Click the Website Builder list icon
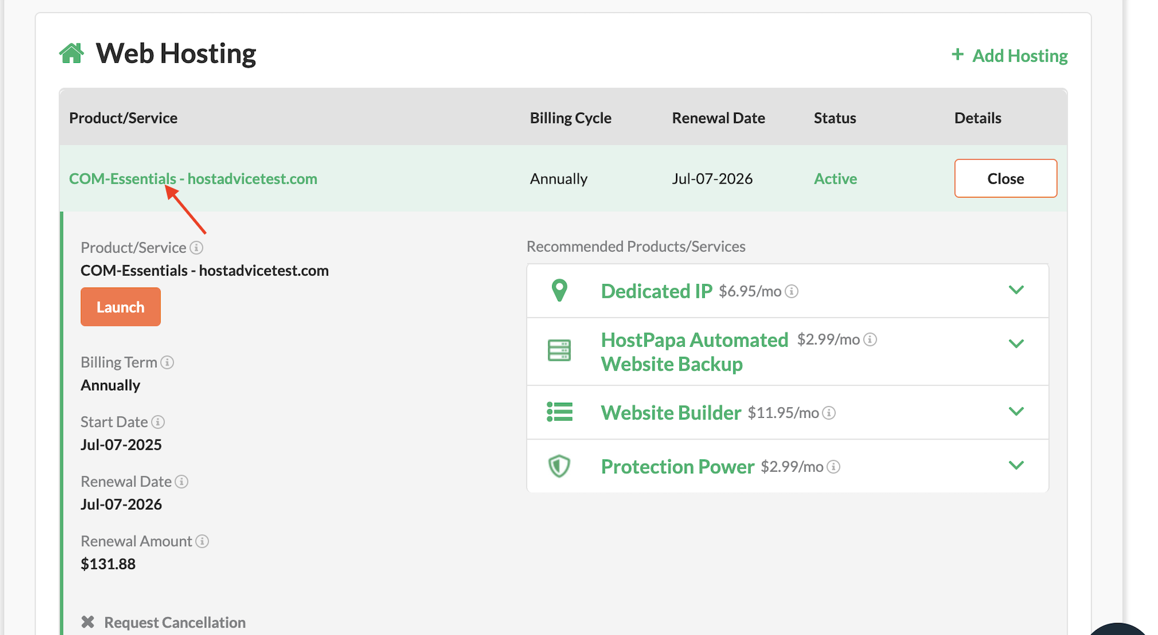The height and width of the screenshot is (635, 1158). 560,412
